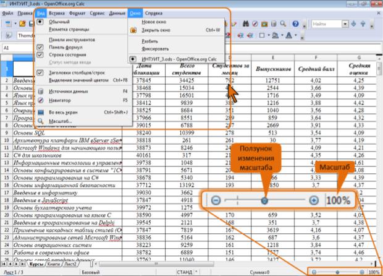Click the Data Sources cylinder toolbar icon
This screenshot has width=383, height=276.
click(274, 24)
